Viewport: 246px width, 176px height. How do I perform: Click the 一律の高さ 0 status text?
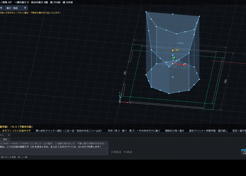tap(22, 2)
